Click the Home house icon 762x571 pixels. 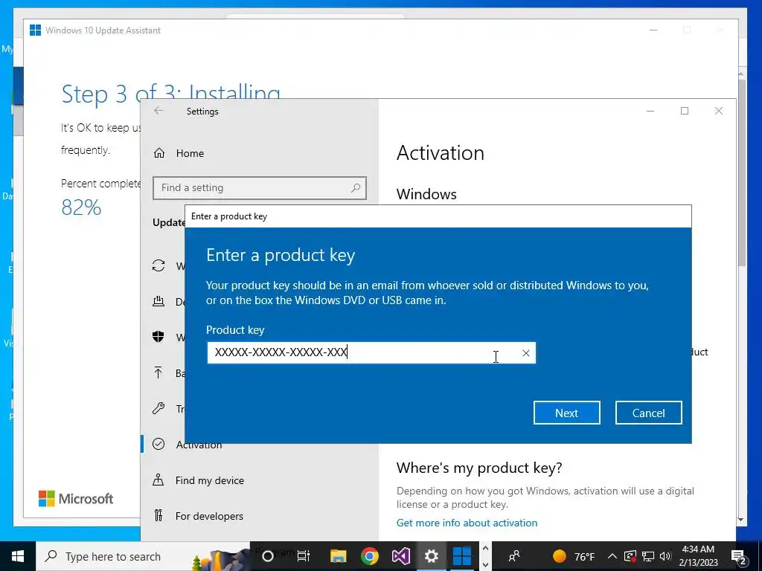159,153
